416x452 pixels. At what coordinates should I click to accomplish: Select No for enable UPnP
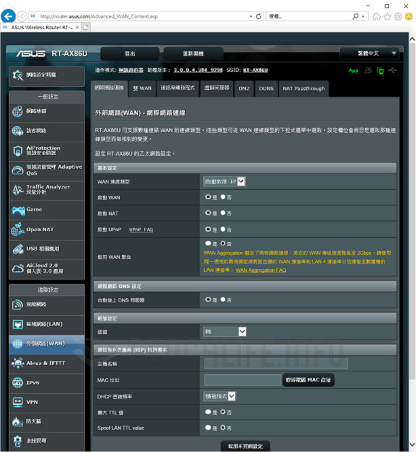223,230
